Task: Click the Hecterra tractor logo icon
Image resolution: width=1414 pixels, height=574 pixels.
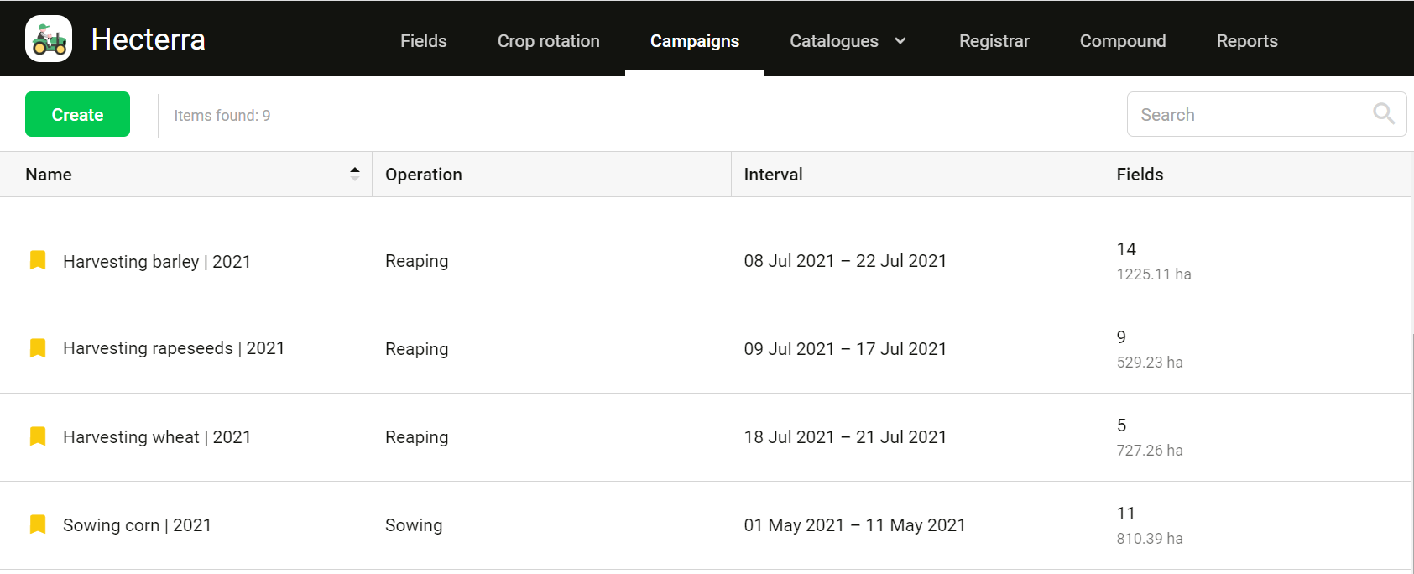Action: pyautogui.click(x=49, y=39)
